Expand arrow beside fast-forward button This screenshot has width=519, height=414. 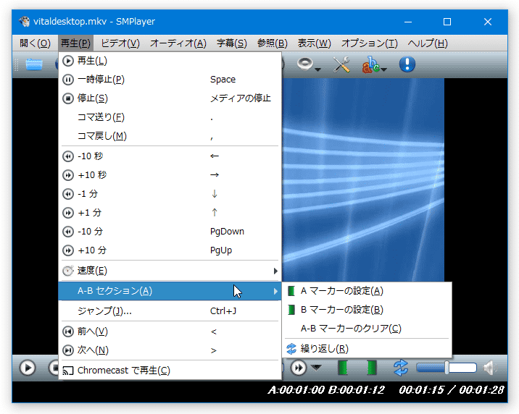[317, 368]
